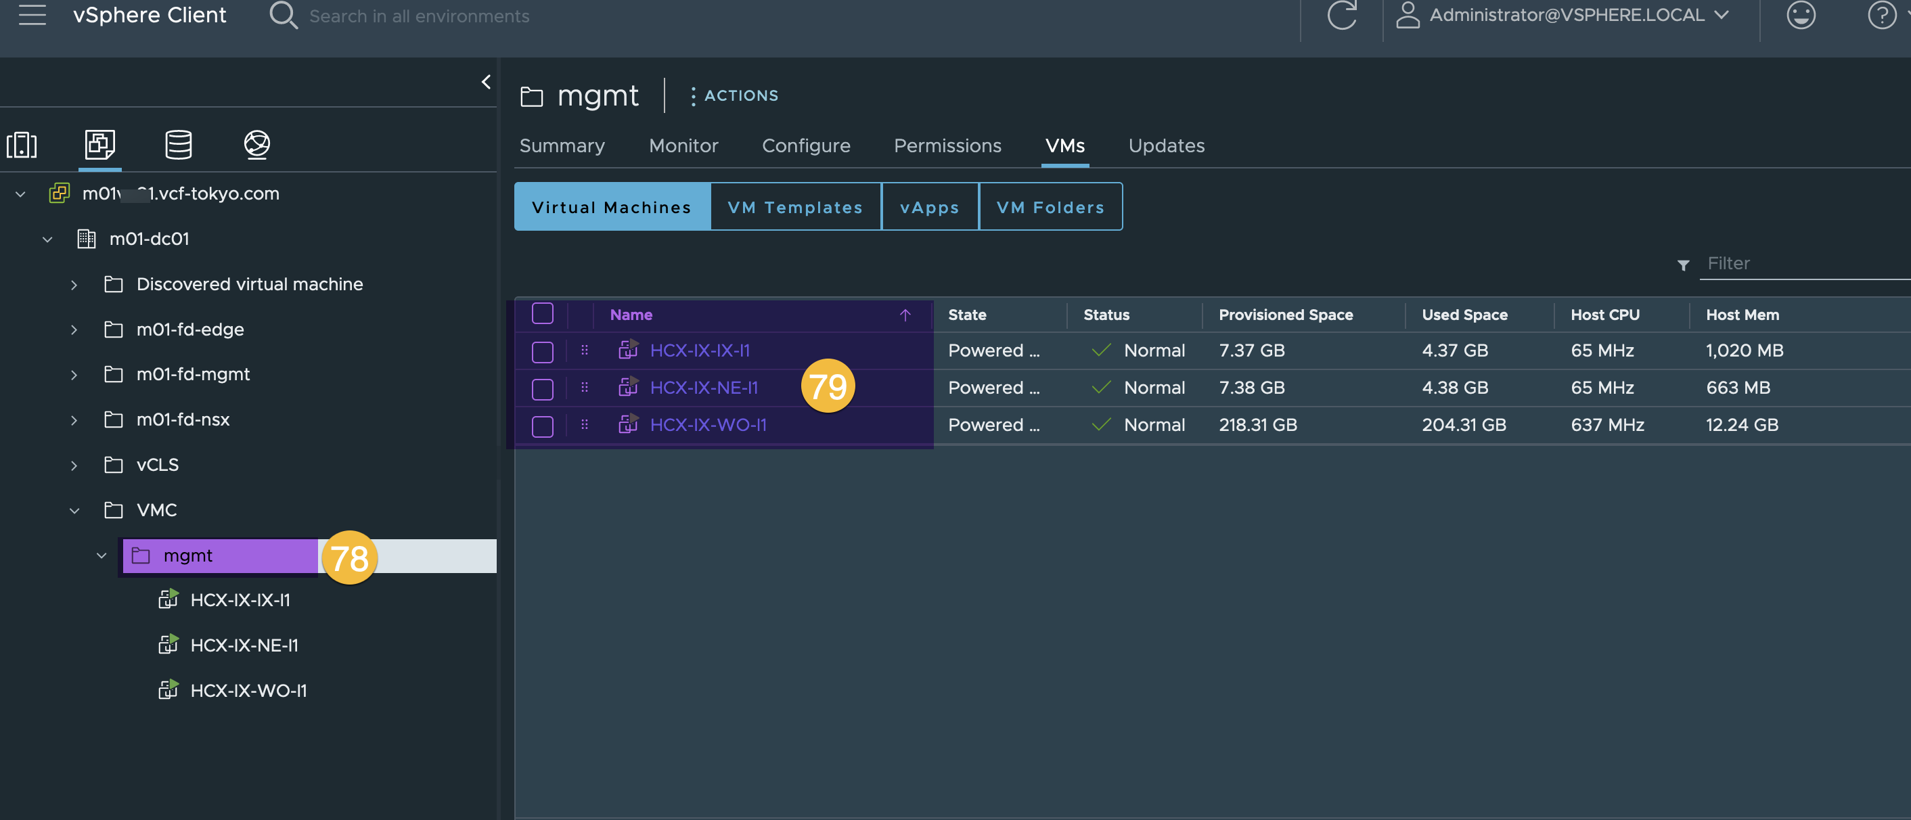Check the box for HCX-IX-WO-I1 row

point(542,426)
